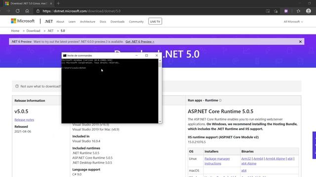Click the command prompt scroll down arrow
Image resolution: width=316 pixels, height=177 pixels.
[160, 121]
